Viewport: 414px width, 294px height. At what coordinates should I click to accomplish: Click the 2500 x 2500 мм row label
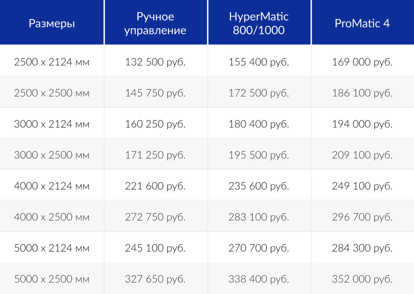52,93
